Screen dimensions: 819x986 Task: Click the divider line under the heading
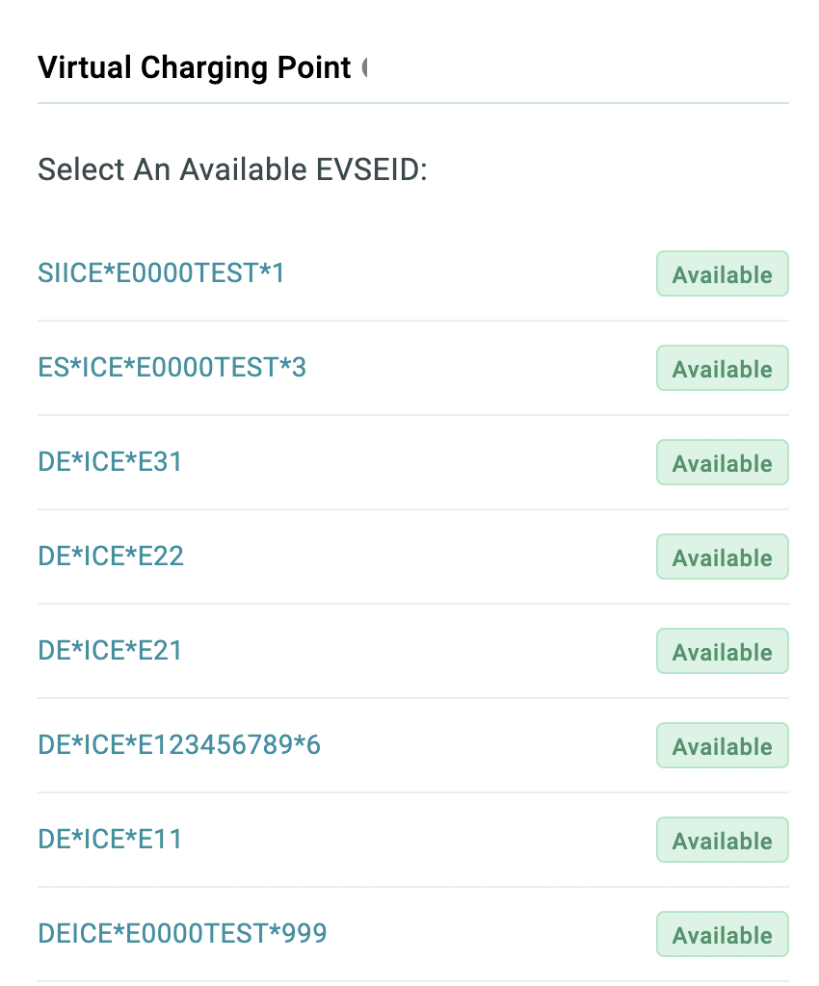click(413, 102)
